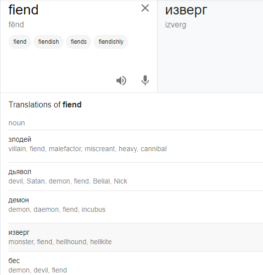Select the "fiendish" suggestion chip

point(48,42)
